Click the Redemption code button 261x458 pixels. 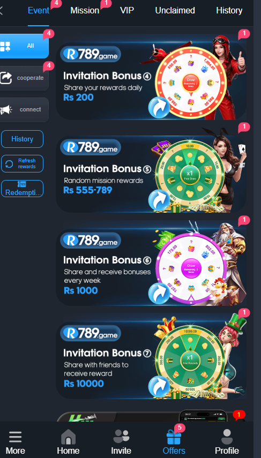(x=22, y=189)
